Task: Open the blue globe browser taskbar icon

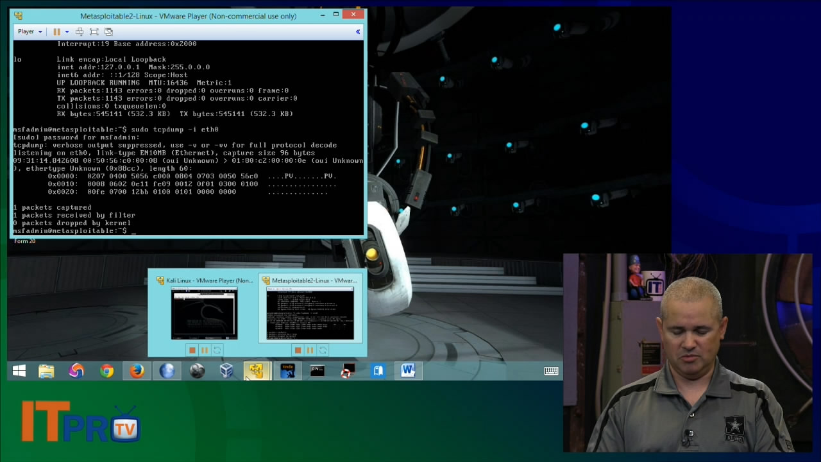Action: (167, 371)
